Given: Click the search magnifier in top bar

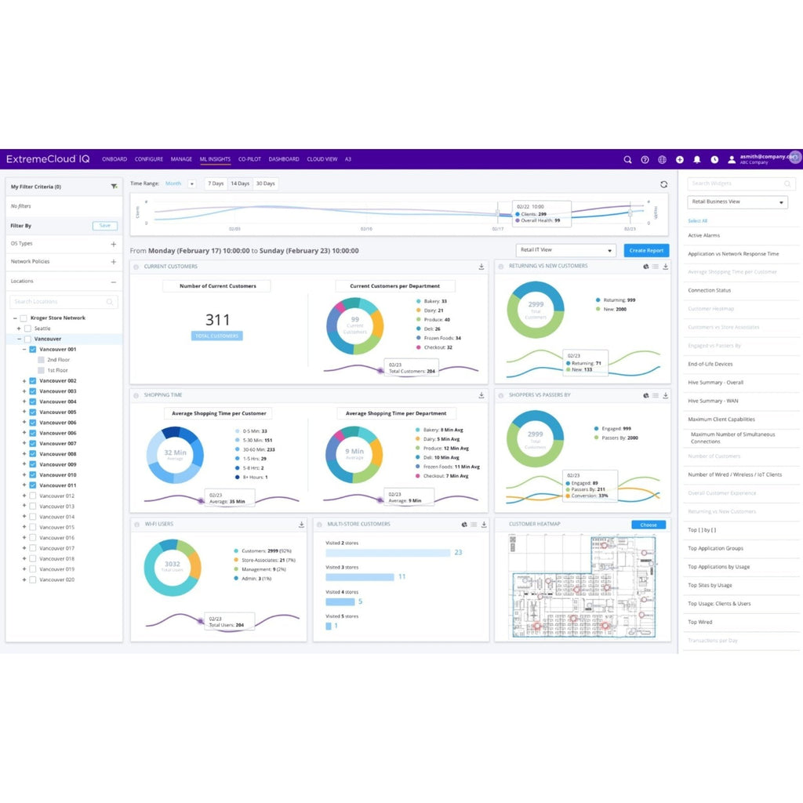Looking at the screenshot, I should [627, 159].
